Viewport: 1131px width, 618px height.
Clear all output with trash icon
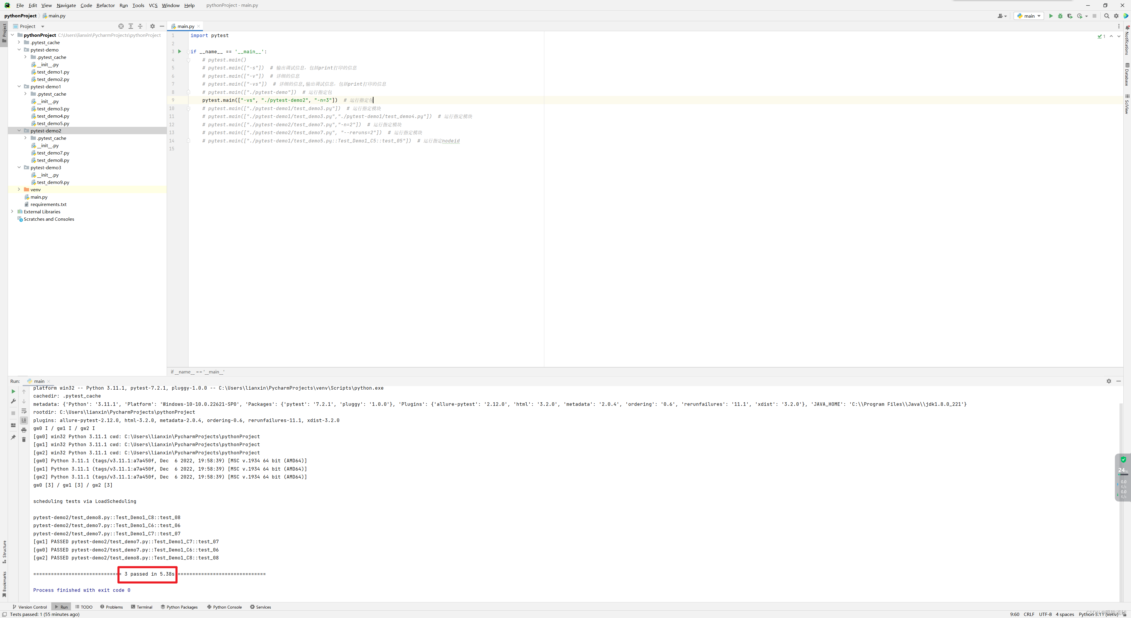click(24, 439)
